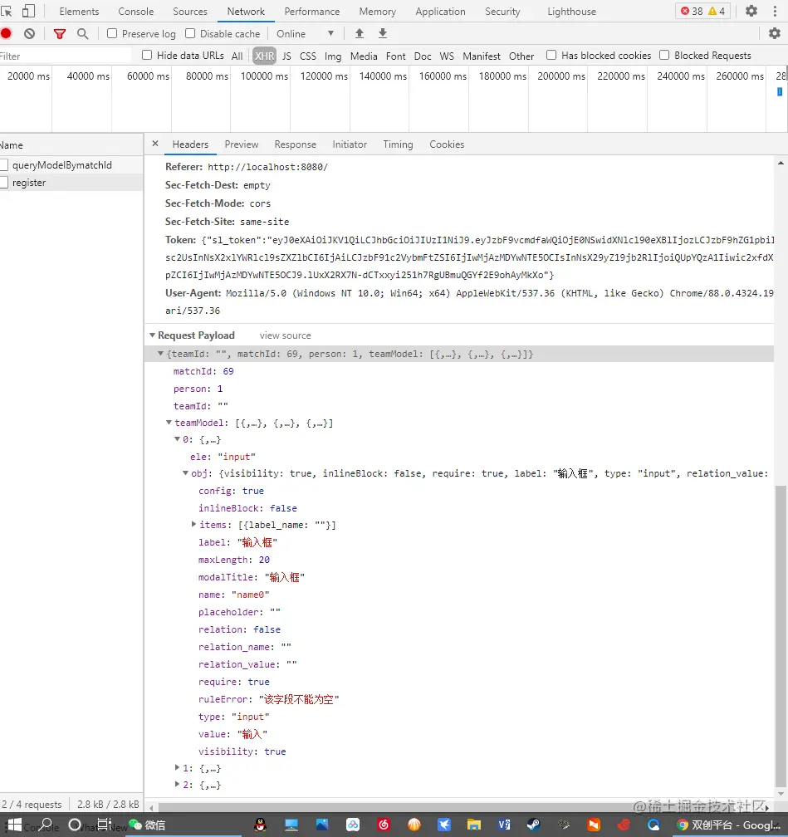Click the import HAR upload arrow
This screenshot has height=837, width=788.
(360, 33)
